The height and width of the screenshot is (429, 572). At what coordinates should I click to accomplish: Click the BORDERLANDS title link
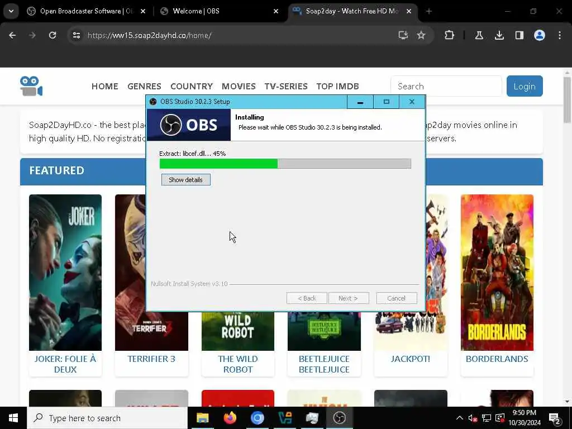coord(497,359)
